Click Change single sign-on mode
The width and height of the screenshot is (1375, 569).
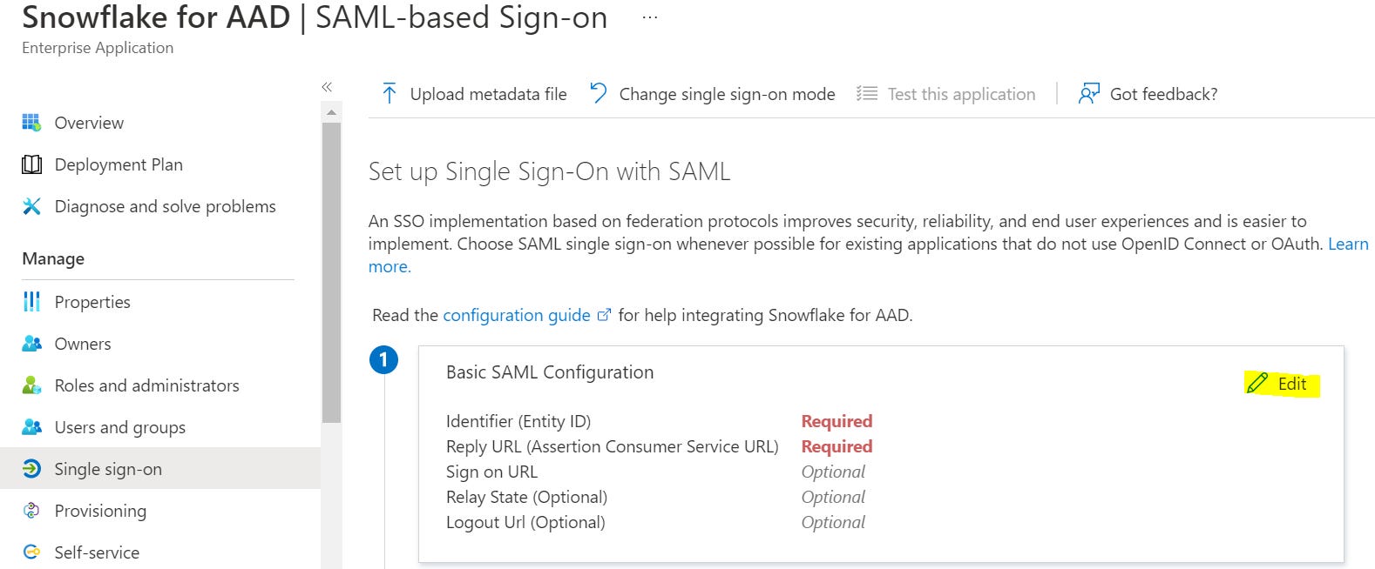(713, 94)
